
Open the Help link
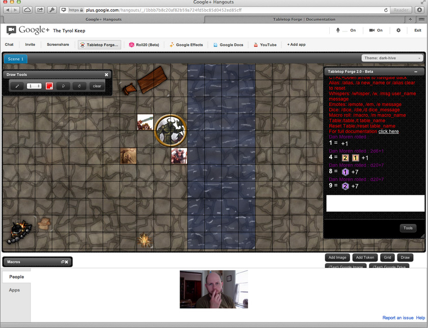[420, 318]
